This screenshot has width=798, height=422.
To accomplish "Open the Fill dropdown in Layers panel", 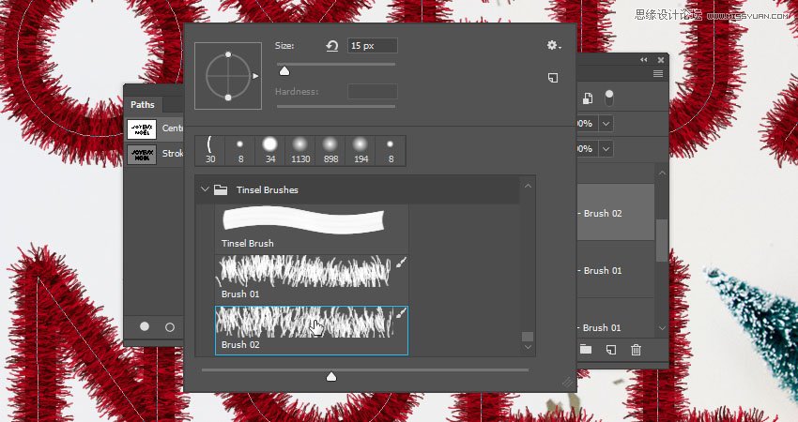I will point(606,149).
